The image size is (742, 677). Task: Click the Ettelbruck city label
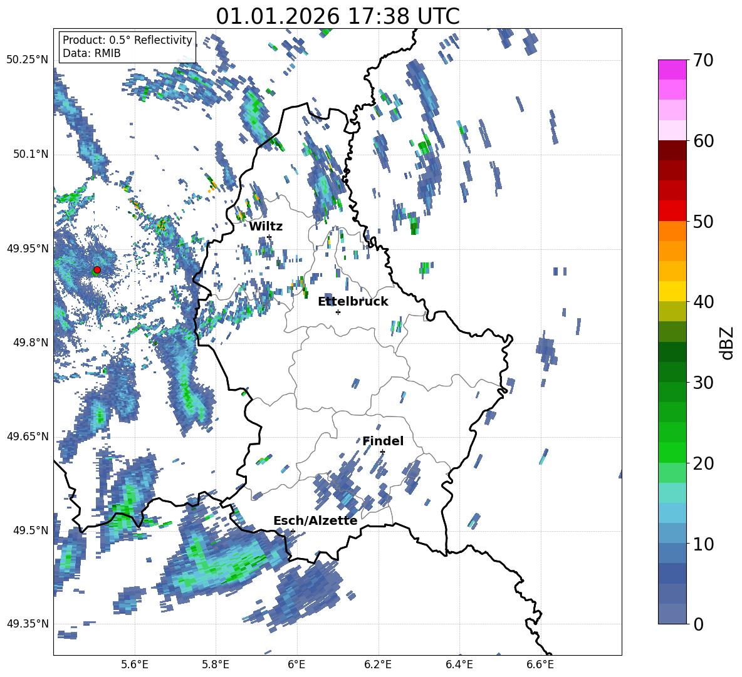tap(353, 301)
